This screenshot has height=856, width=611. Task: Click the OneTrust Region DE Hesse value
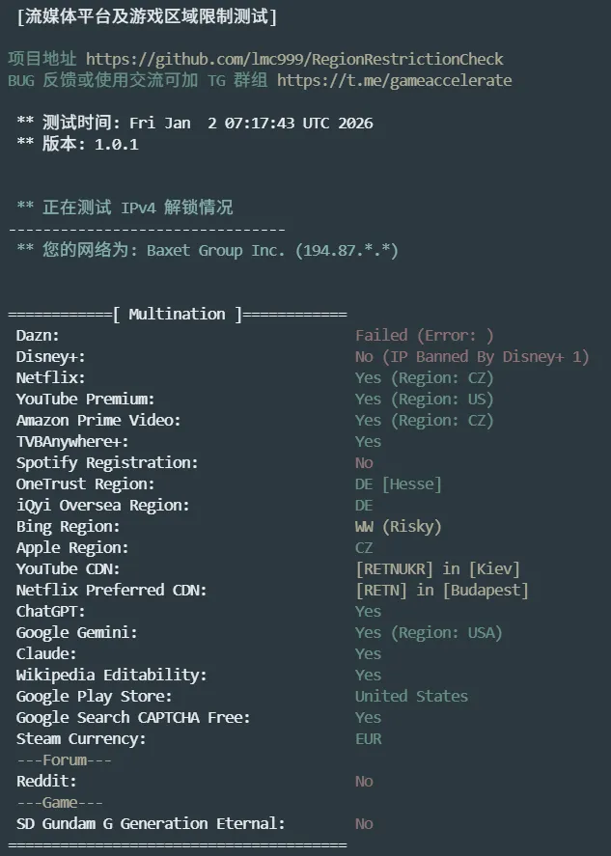[398, 484]
